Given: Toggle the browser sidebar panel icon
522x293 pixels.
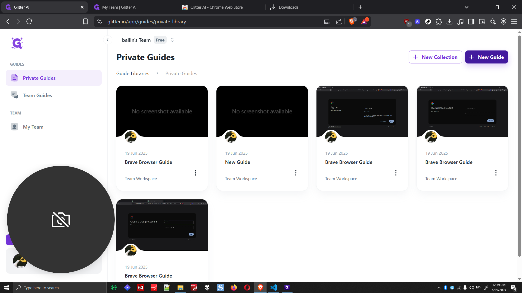Looking at the screenshot, I should tap(471, 21).
